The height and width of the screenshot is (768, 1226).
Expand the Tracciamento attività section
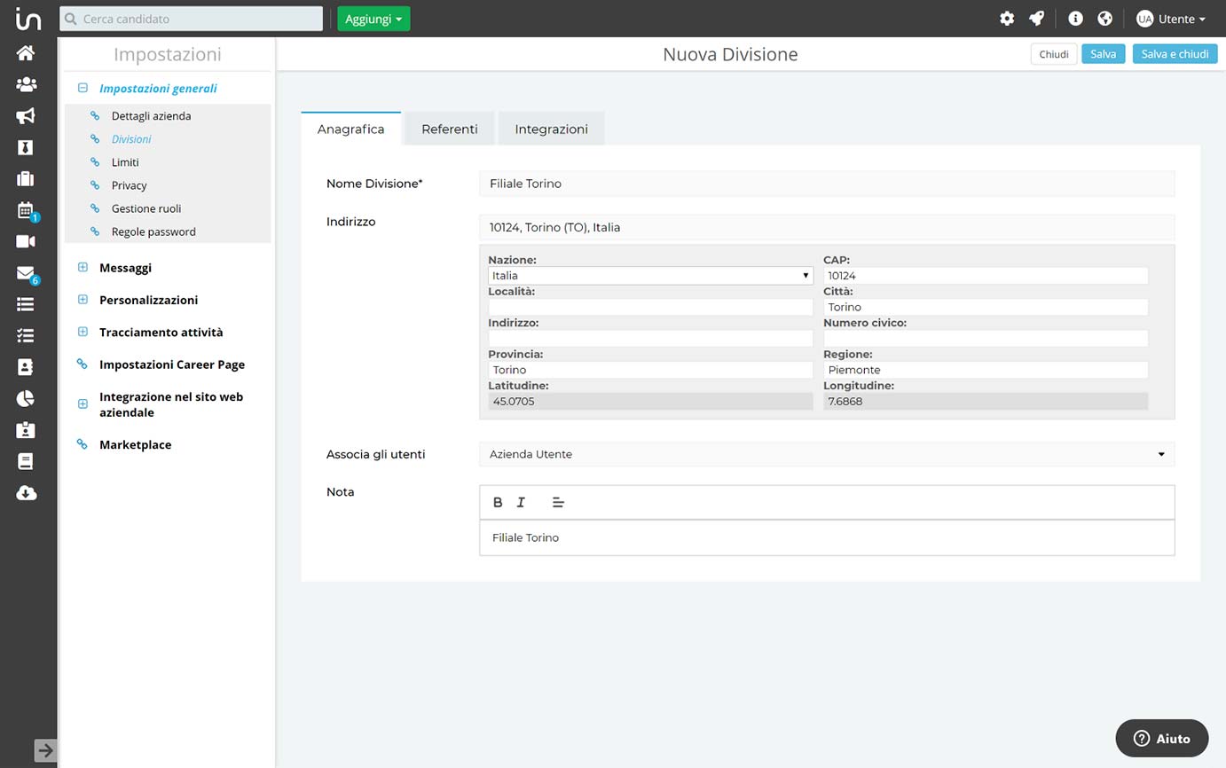click(83, 332)
